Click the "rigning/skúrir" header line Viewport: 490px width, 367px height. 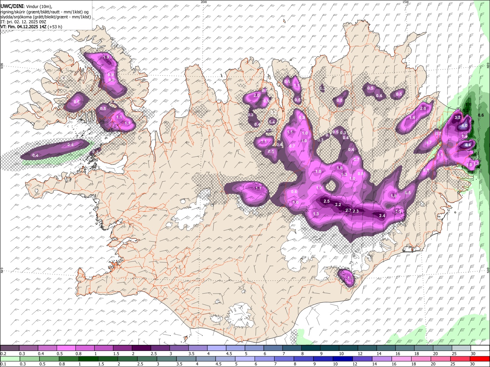pyautogui.click(x=44, y=12)
